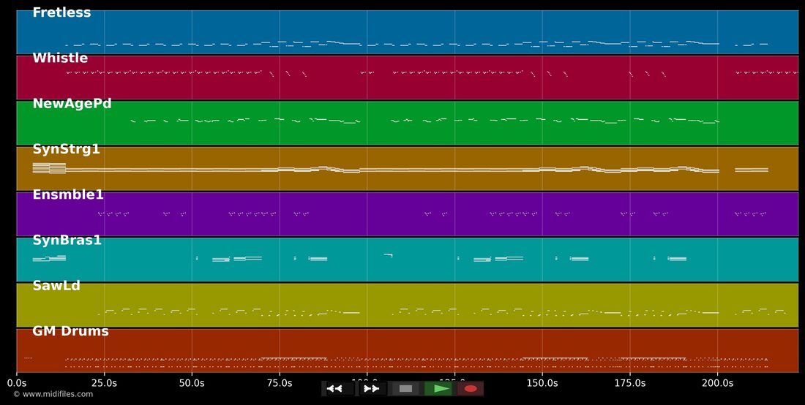Select the SawLd track label
Screen dimensions: 805x405
click(x=56, y=286)
